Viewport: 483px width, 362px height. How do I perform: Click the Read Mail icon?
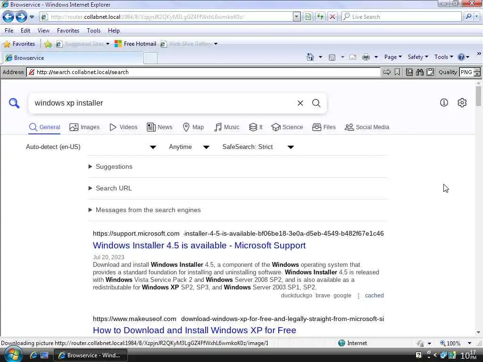point(353,57)
